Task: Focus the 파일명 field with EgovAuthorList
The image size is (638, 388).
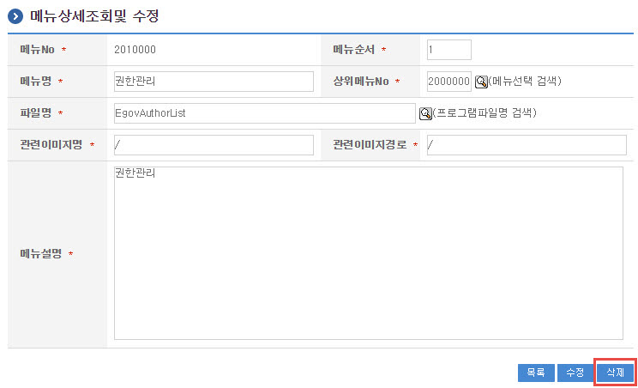Action: pos(264,113)
